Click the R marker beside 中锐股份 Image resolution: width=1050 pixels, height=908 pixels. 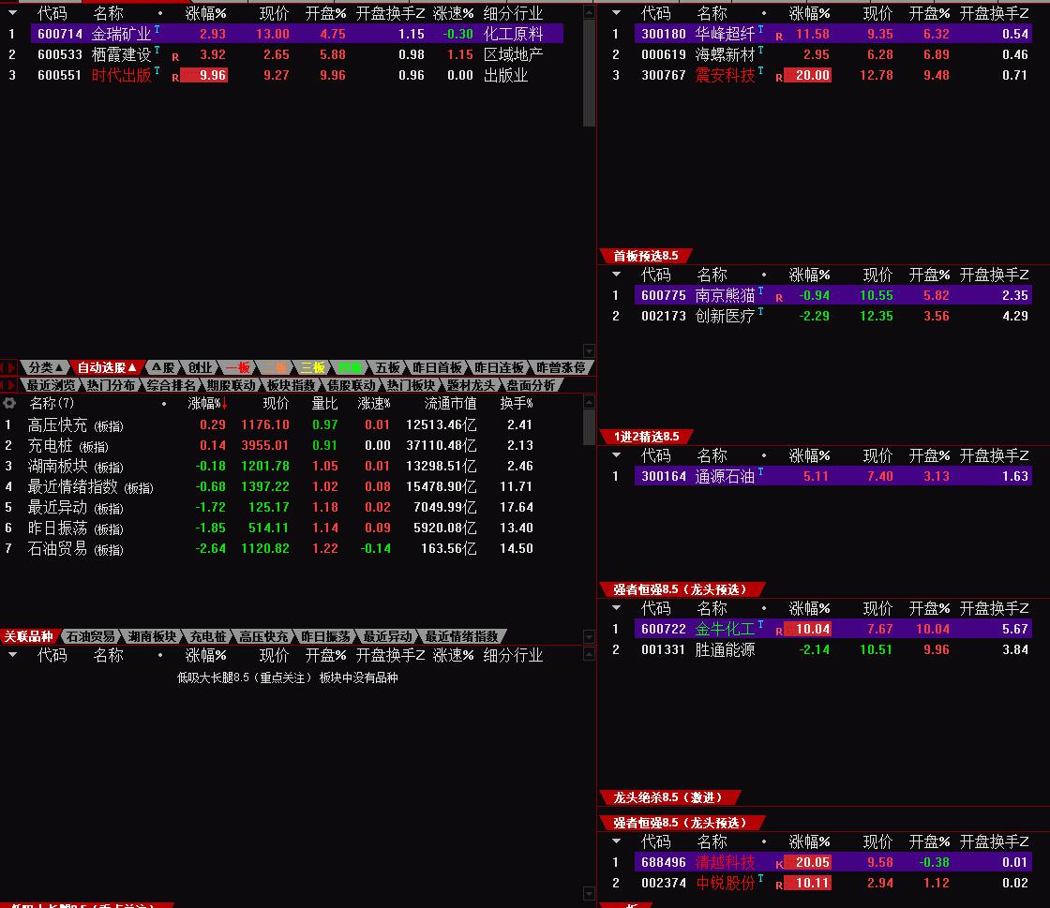click(779, 886)
